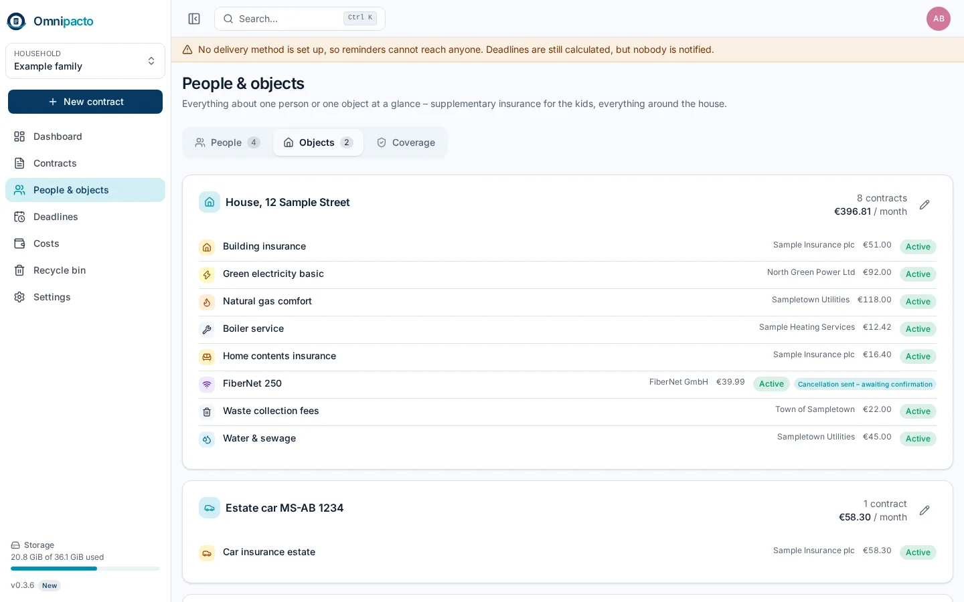Toggle the sidebar collapse icon
Viewport: 964px width, 602px height.
click(194, 19)
